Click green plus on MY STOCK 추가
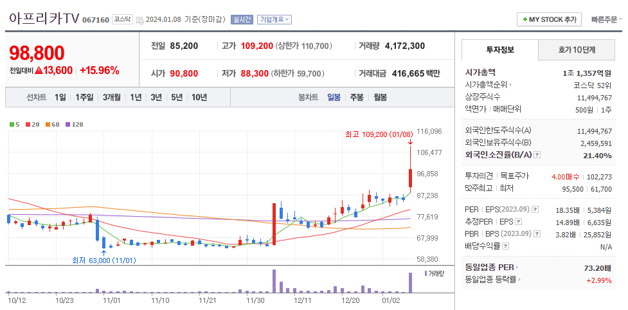The width and height of the screenshot is (628, 310). [x=525, y=19]
